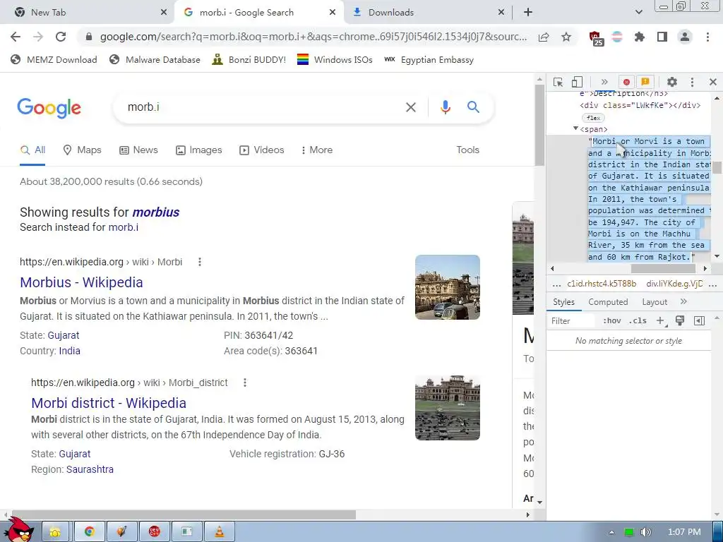Open the Saurashtra region link
This screenshot has width=723, height=542.
coord(90,469)
